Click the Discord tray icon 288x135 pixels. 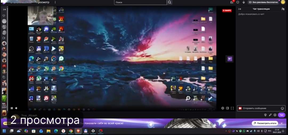click(248, 131)
